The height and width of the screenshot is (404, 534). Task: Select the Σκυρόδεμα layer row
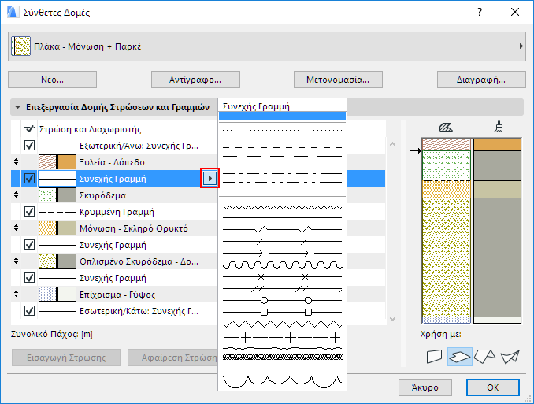point(114,195)
